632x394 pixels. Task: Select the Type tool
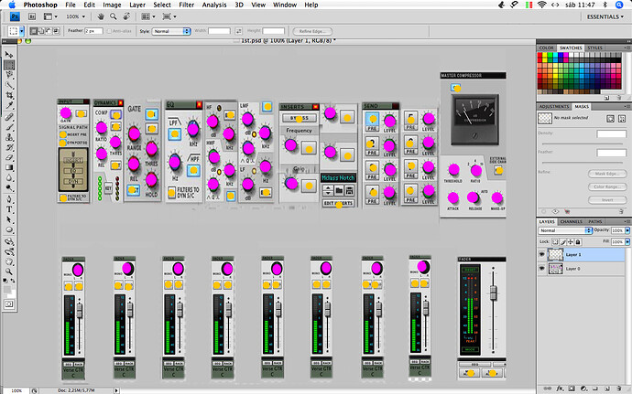pos(9,209)
